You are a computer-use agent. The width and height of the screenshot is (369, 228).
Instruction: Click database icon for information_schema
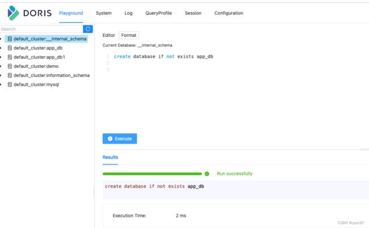[x=10, y=75]
